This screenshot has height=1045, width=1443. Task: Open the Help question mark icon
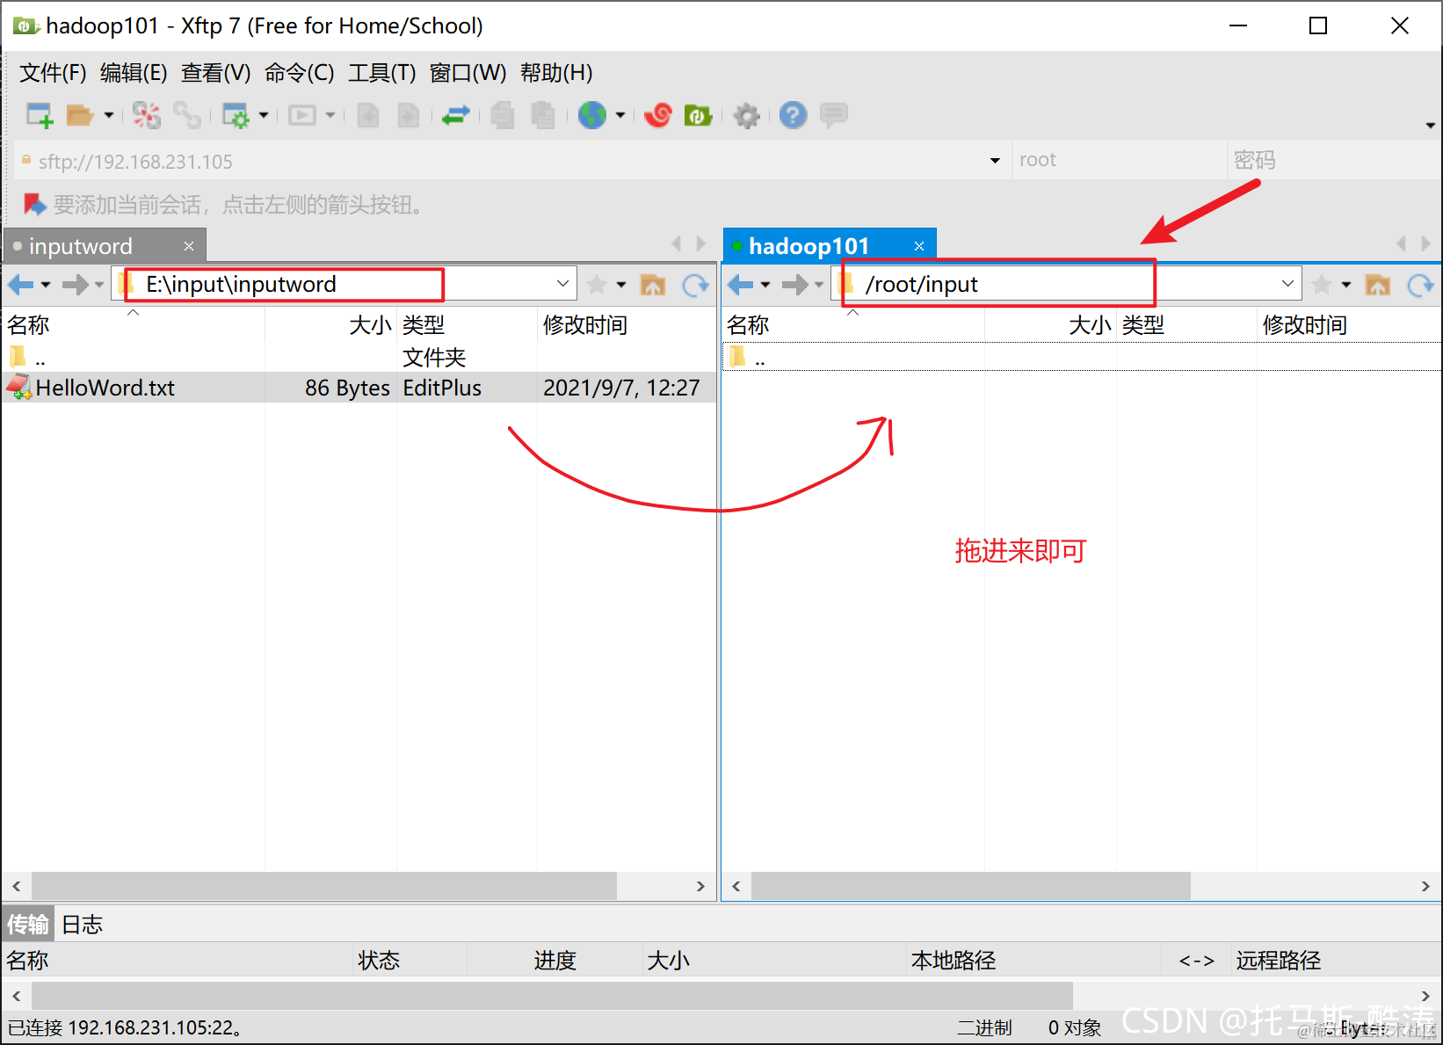point(793,115)
